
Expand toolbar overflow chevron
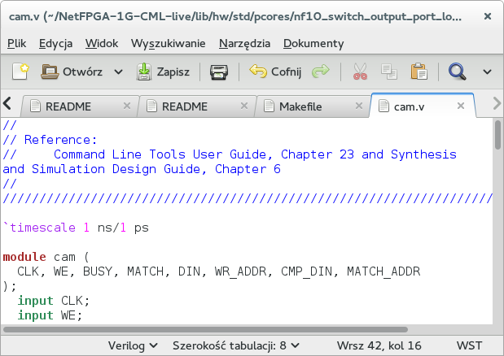(487, 72)
